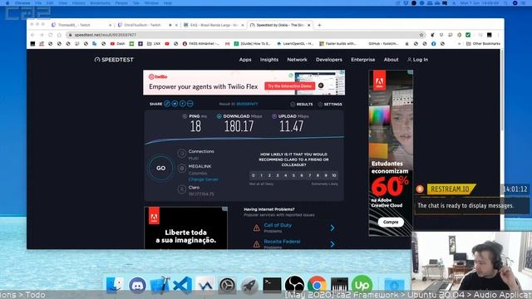The height and width of the screenshot is (299, 532).
Task: Rate recommendation score 3
Action: 278,175
